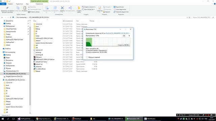Invert selection in ribbon

[x=121, y=12]
